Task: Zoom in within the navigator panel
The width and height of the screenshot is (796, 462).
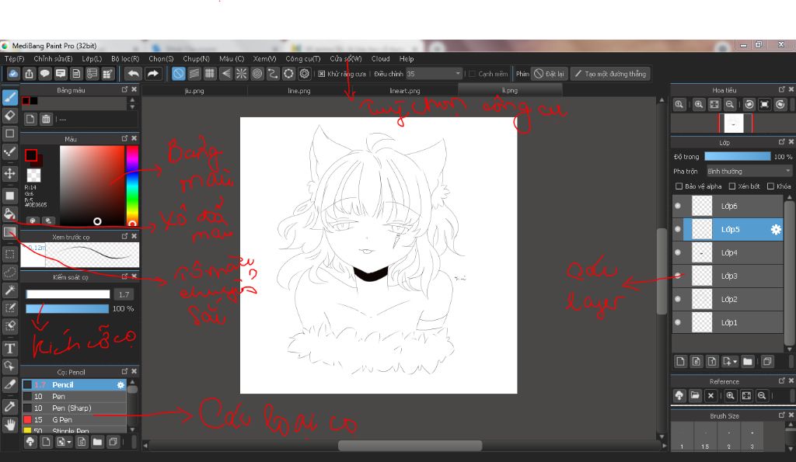Action: pyautogui.click(x=699, y=105)
